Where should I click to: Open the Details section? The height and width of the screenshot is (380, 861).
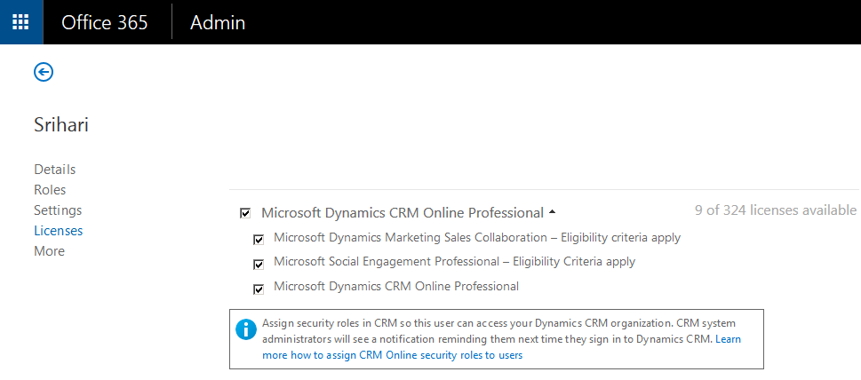pos(54,170)
